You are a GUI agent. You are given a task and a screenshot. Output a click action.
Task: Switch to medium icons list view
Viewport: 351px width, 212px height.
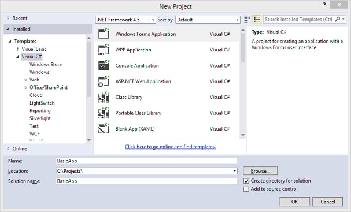pos(257,20)
